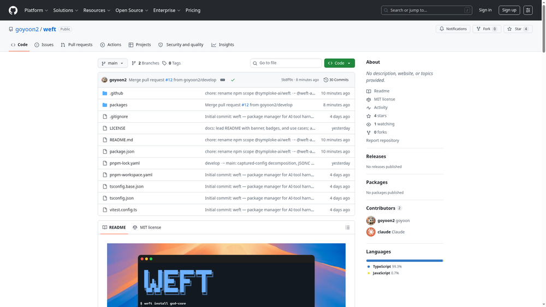The image size is (546, 307).
Task: Expand the Resources menu
Action: coord(97,10)
